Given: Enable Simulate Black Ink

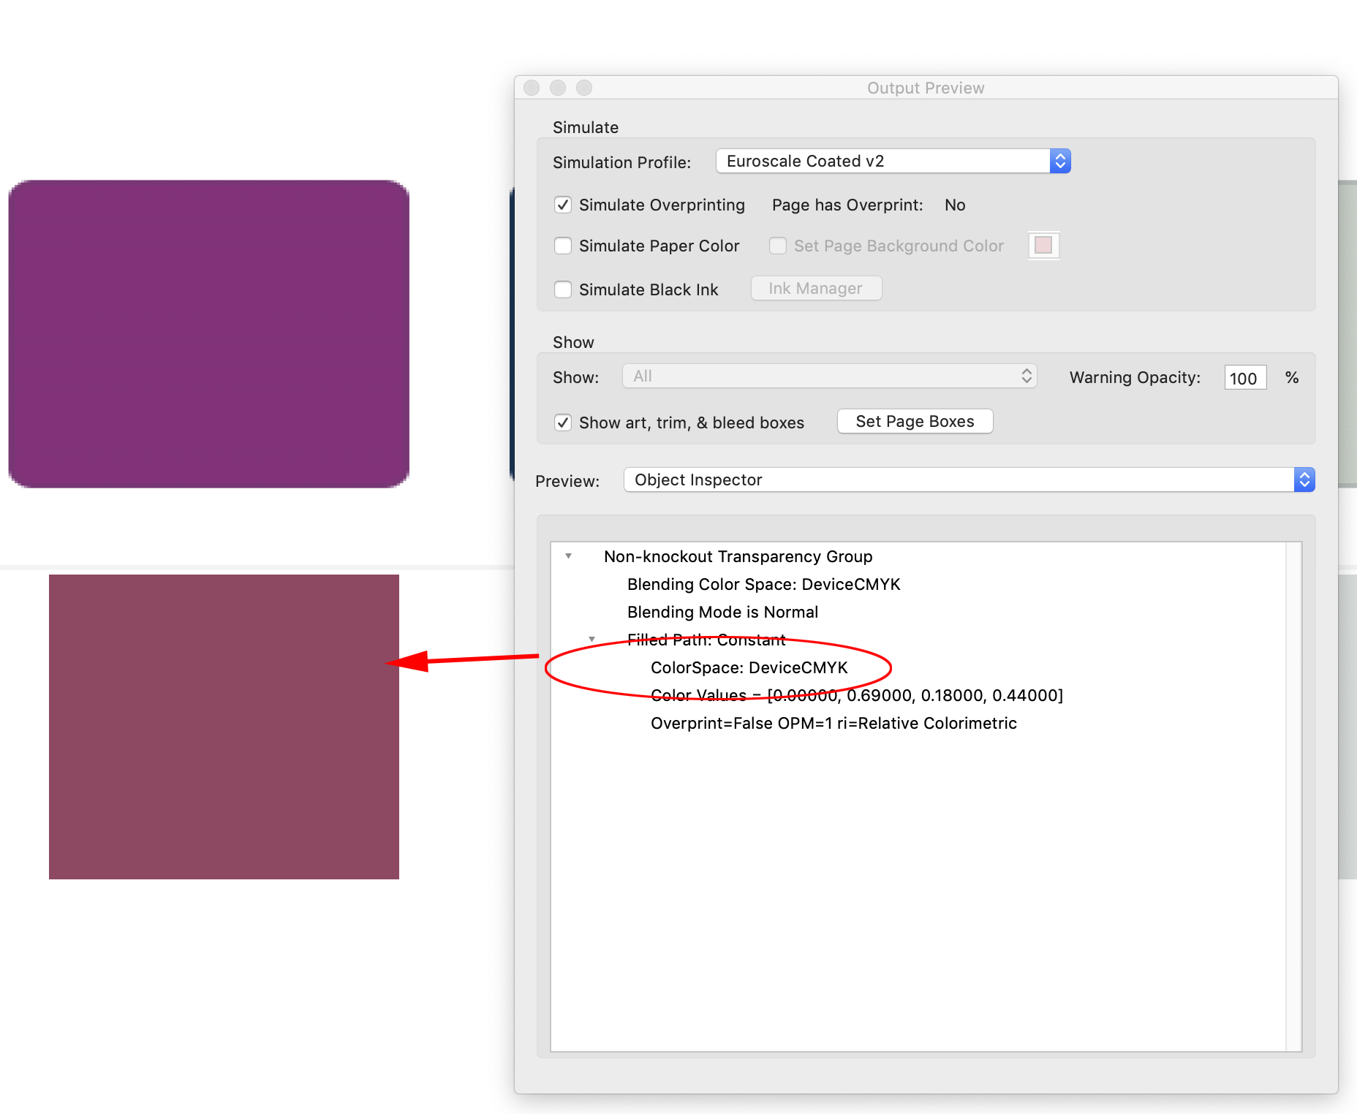Looking at the screenshot, I should pos(563,289).
